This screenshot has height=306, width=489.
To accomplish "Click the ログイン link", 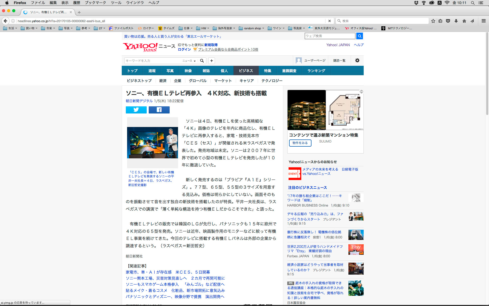I will tap(184, 49).
